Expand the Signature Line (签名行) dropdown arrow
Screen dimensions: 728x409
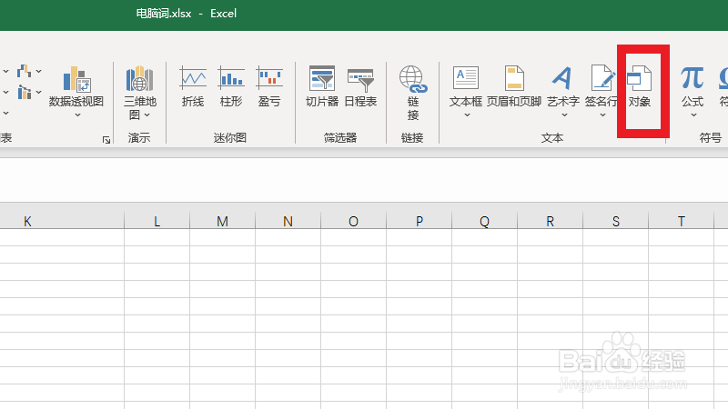tap(602, 115)
